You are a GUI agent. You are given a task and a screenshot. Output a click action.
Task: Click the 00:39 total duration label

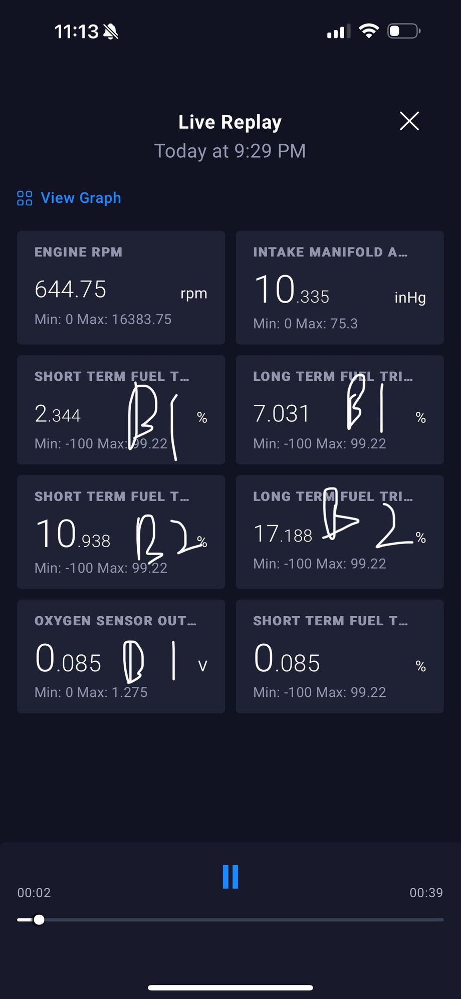coord(426,893)
